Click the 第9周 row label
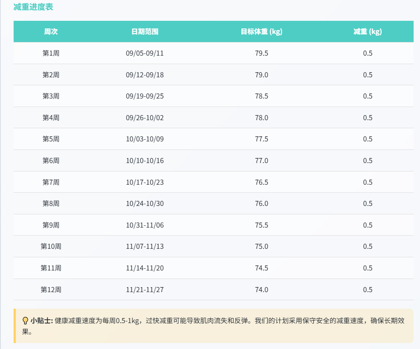 pos(51,225)
